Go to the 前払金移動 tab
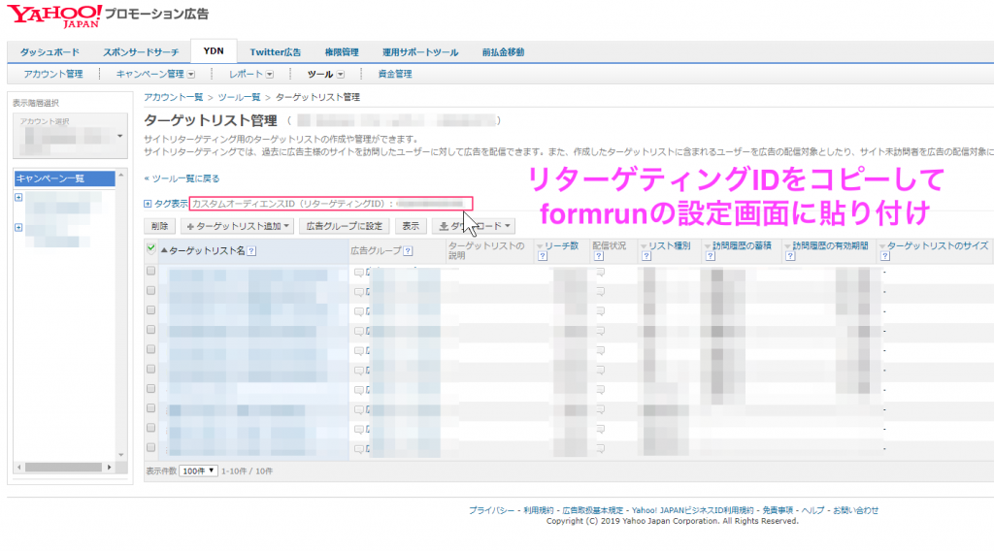 pyautogui.click(x=503, y=52)
